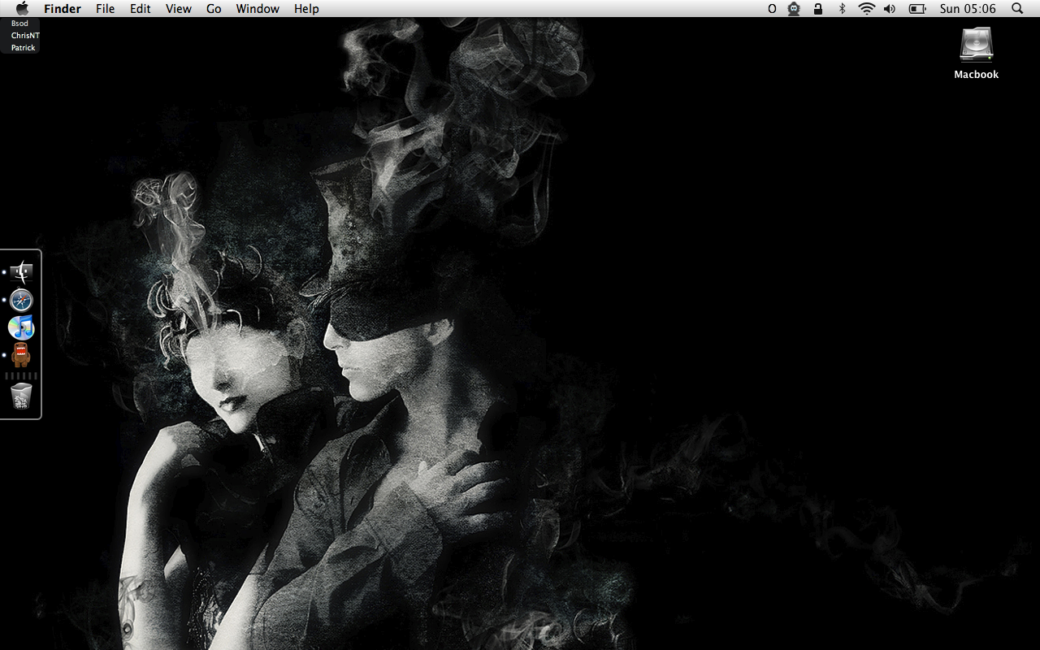Open the Macbook hard drive icon

point(976,45)
